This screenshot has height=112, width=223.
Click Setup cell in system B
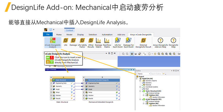click(102, 92)
